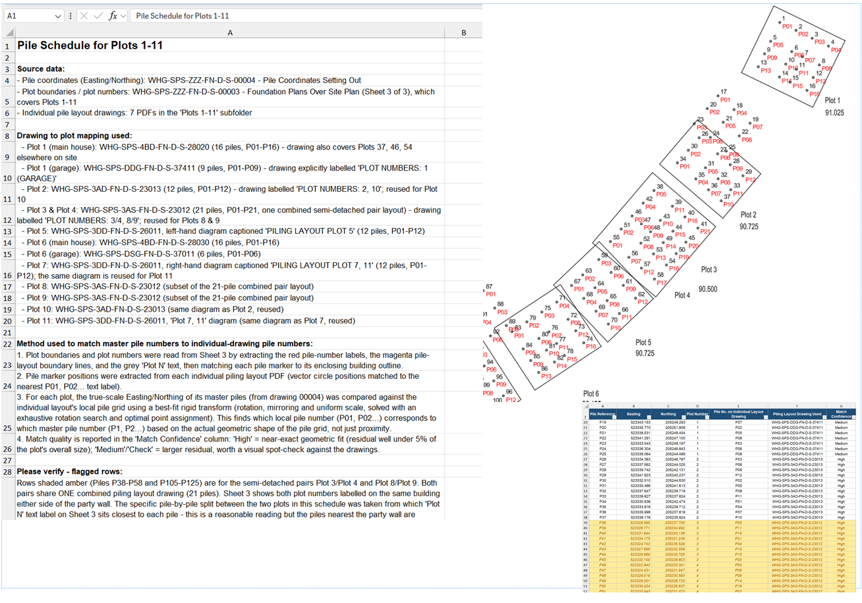Click the 'Plot 1' label on site plan
Screen dimensions: 862x603
(833, 100)
